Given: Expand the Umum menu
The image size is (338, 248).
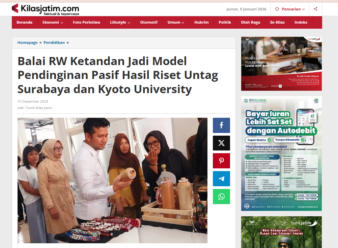Looking at the screenshot, I should tap(176, 22).
